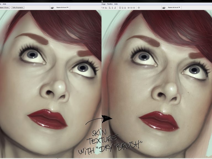The width and height of the screenshot is (212, 159).
Task: Open the Bridge icon beside Taille d'impression
Action: tap(52, 7)
